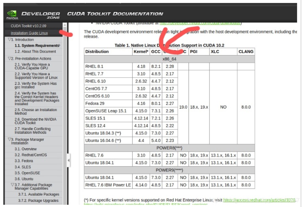The width and height of the screenshot is (303, 207).
Task: Collapse the 1. Introduction section triangle
Action: [9, 40]
